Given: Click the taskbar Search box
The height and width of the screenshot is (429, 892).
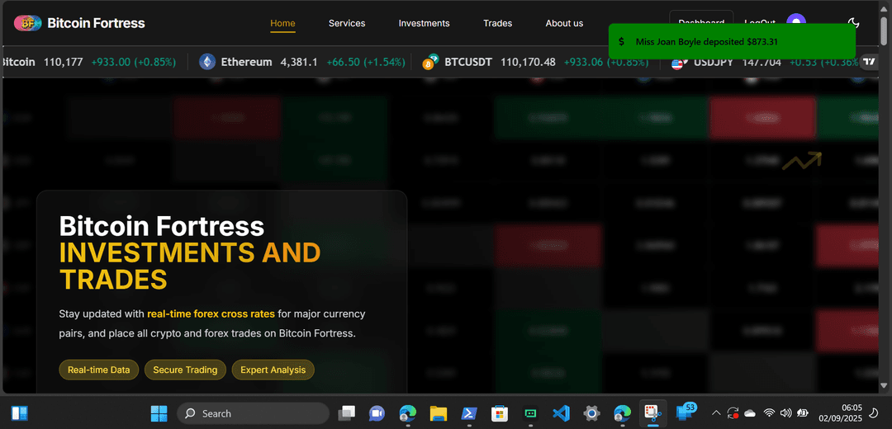Looking at the screenshot, I should 254,413.
